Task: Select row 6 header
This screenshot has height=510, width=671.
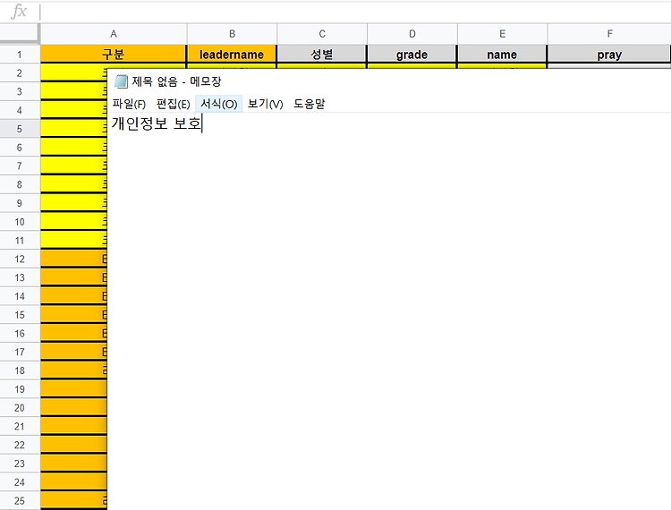Action: pyautogui.click(x=20, y=147)
